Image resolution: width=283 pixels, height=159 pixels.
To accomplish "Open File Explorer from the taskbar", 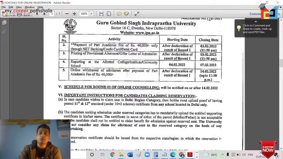I will click(121, 155).
